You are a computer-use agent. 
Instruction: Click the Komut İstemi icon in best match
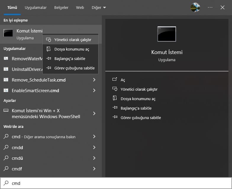(x=8, y=33)
